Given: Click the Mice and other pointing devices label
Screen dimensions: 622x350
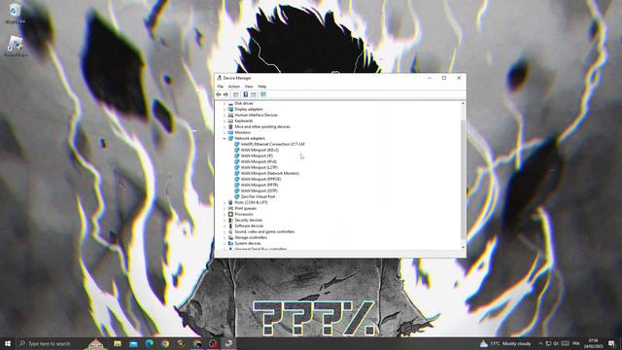Looking at the screenshot, I should [262, 127].
